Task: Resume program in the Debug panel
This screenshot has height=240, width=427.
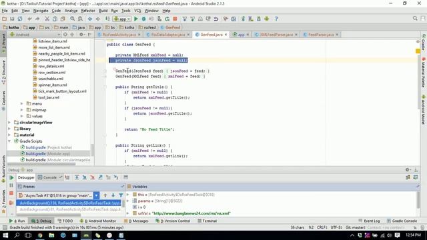Action: [11, 178]
